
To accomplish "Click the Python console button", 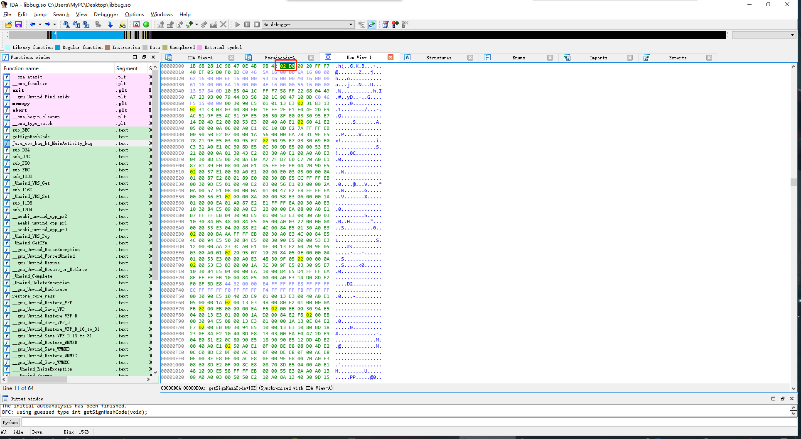I will [10, 422].
